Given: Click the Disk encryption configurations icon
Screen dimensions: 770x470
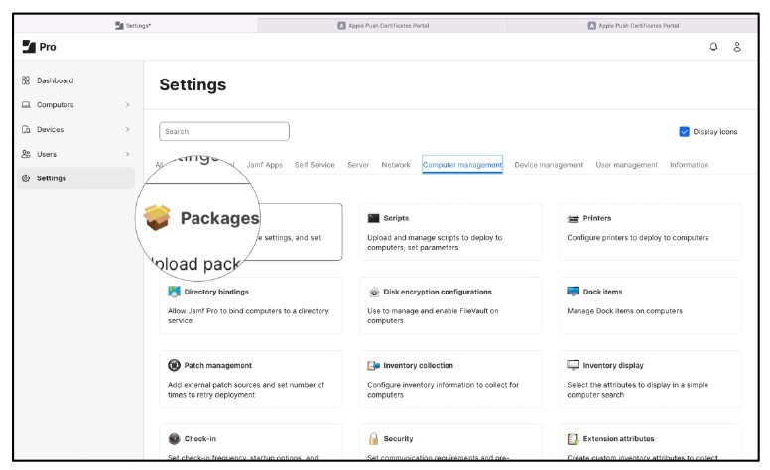Looking at the screenshot, I should (x=374, y=292).
